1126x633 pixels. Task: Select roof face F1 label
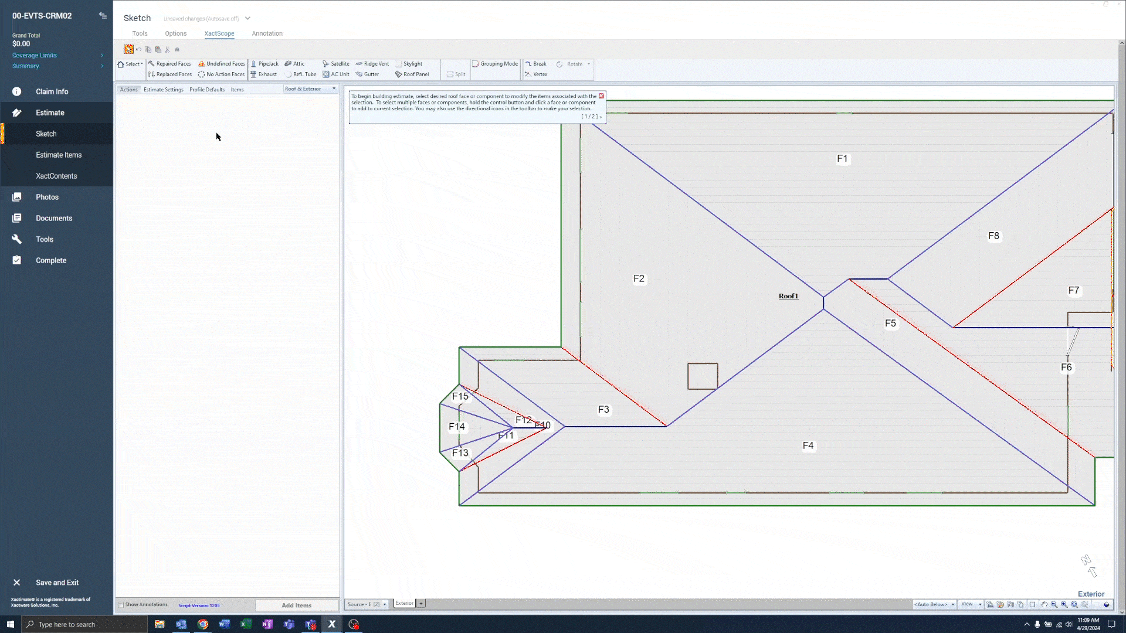click(x=842, y=159)
